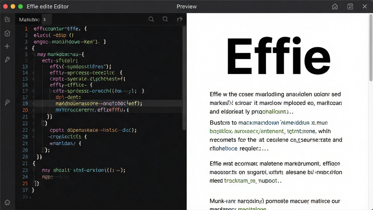Switch to the Makdno tab
This screenshot has height=210, width=373.
[29, 20]
